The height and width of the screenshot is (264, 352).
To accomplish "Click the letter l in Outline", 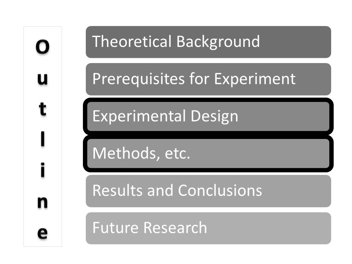I will tap(43, 139).
